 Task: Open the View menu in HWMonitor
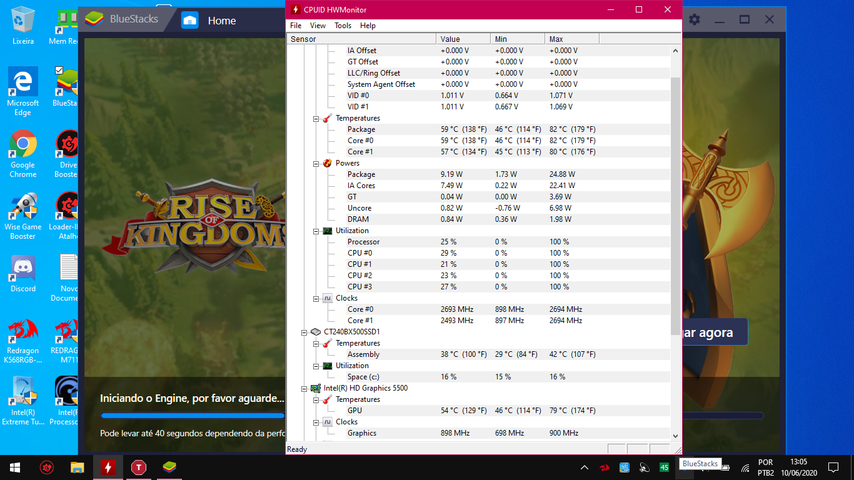318,26
